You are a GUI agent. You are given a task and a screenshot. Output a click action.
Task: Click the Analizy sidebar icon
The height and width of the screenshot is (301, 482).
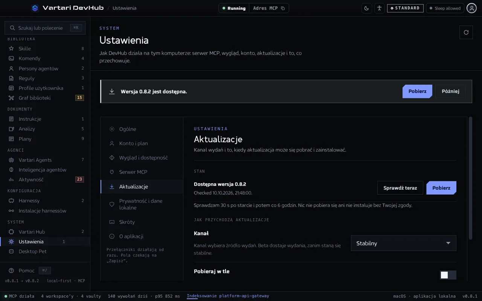point(11,129)
